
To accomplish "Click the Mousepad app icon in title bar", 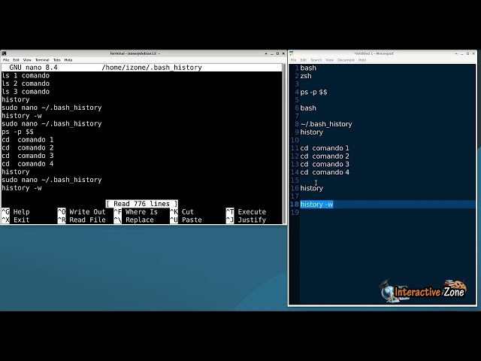I will (x=292, y=53).
